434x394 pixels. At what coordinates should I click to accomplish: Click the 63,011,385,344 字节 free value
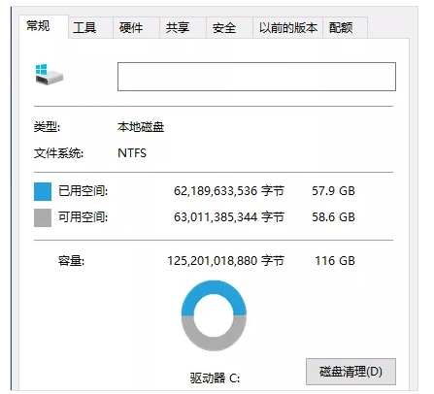(229, 217)
